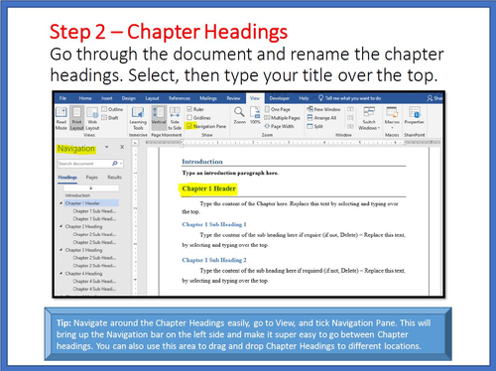Click the navigation search magnifier icon
The height and width of the screenshot is (371, 496).
[x=115, y=164]
